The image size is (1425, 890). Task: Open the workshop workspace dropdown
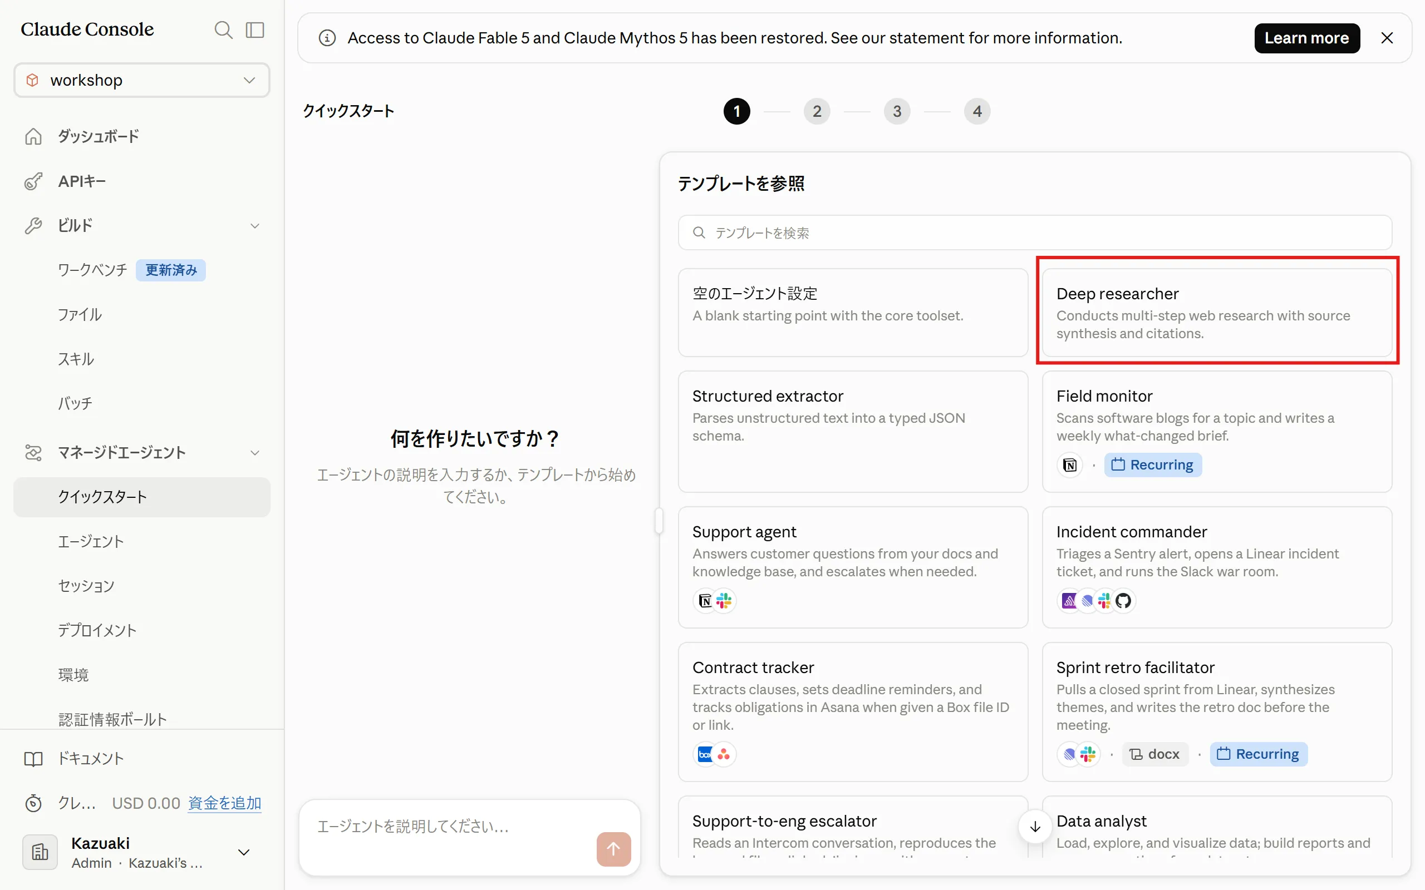click(x=142, y=80)
